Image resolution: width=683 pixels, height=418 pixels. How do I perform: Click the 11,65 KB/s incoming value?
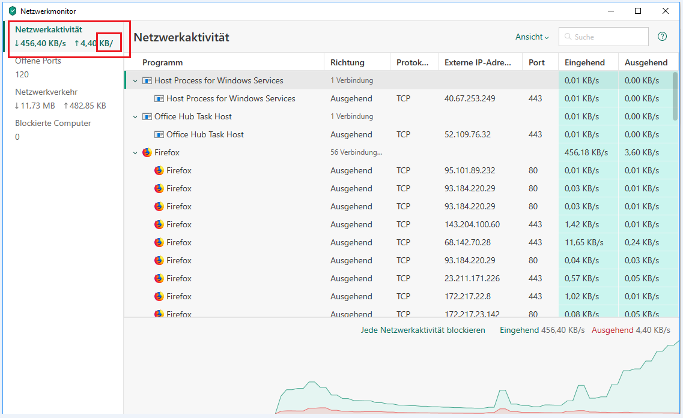click(584, 242)
